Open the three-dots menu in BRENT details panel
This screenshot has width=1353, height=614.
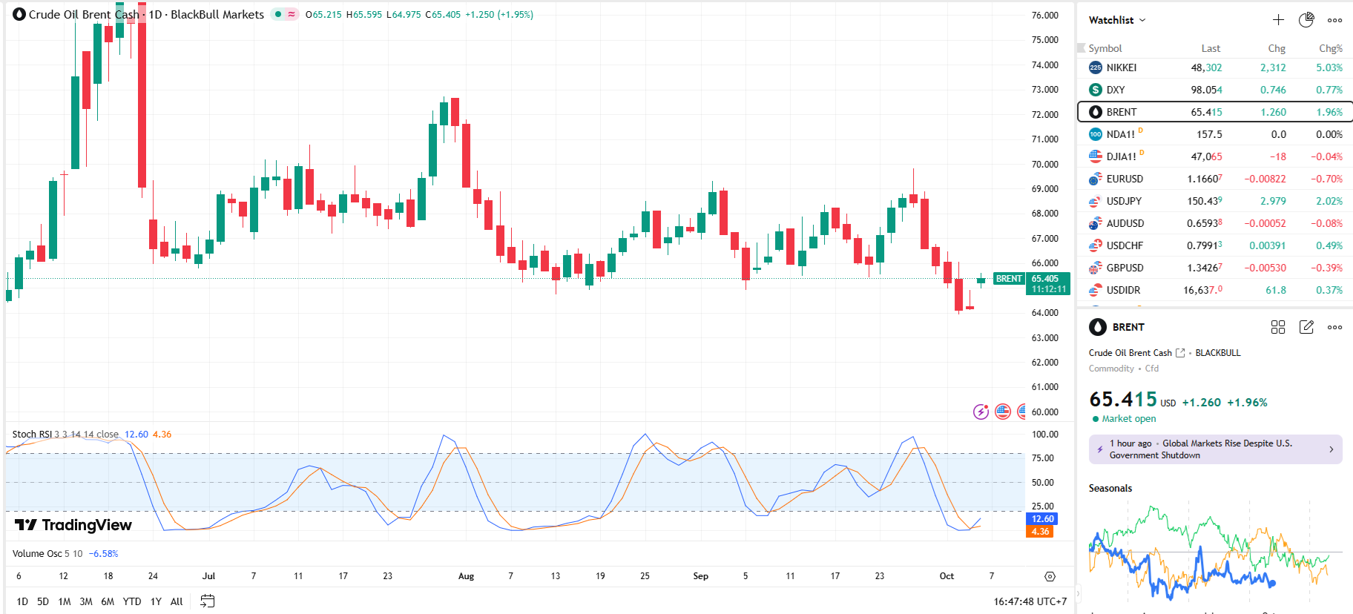pos(1334,327)
